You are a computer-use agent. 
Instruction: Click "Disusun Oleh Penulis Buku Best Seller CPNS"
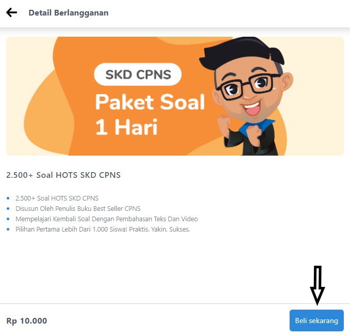point(78,208)
